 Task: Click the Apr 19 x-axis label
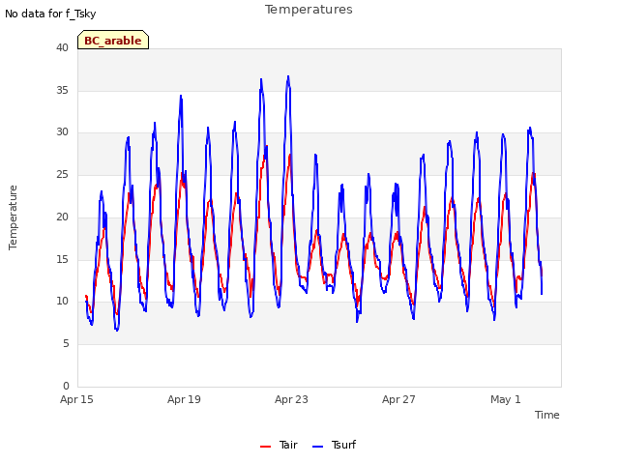point(184,399)
